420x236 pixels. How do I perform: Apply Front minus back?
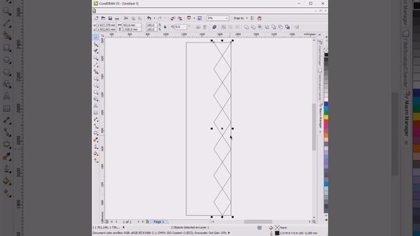tap(274, 27)
